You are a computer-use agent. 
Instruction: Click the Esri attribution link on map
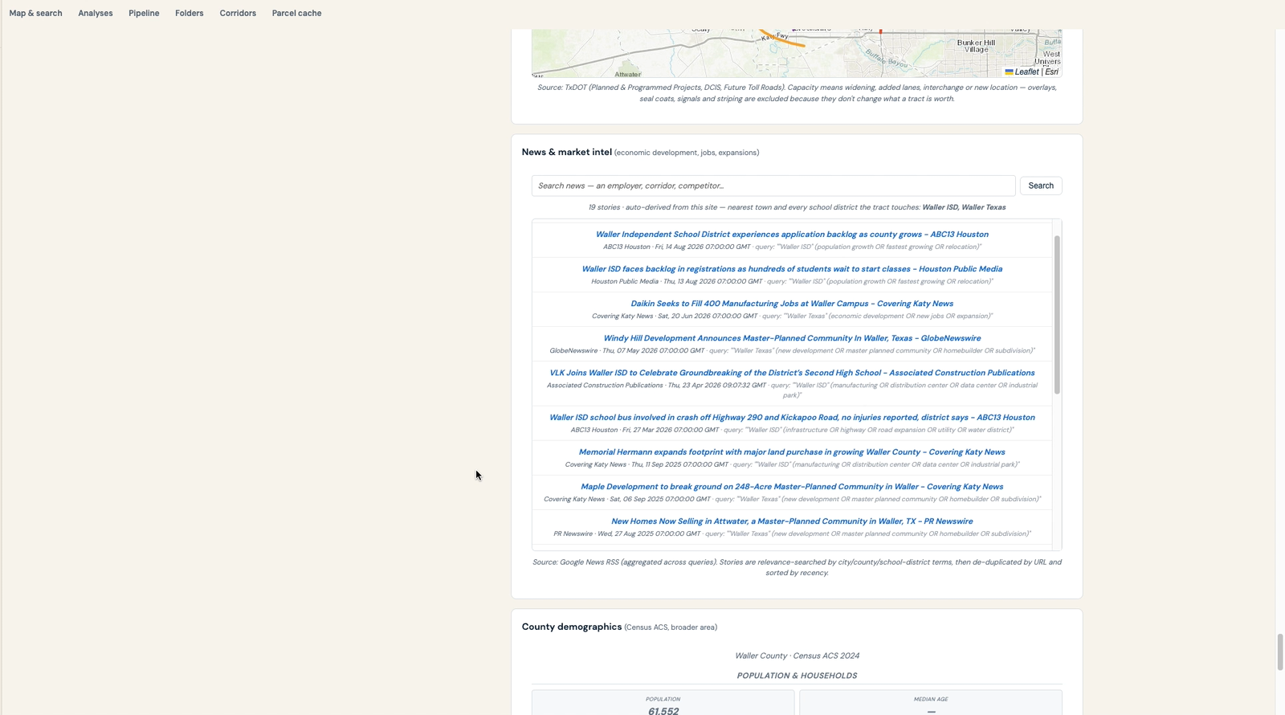(x=1051, y=71)
